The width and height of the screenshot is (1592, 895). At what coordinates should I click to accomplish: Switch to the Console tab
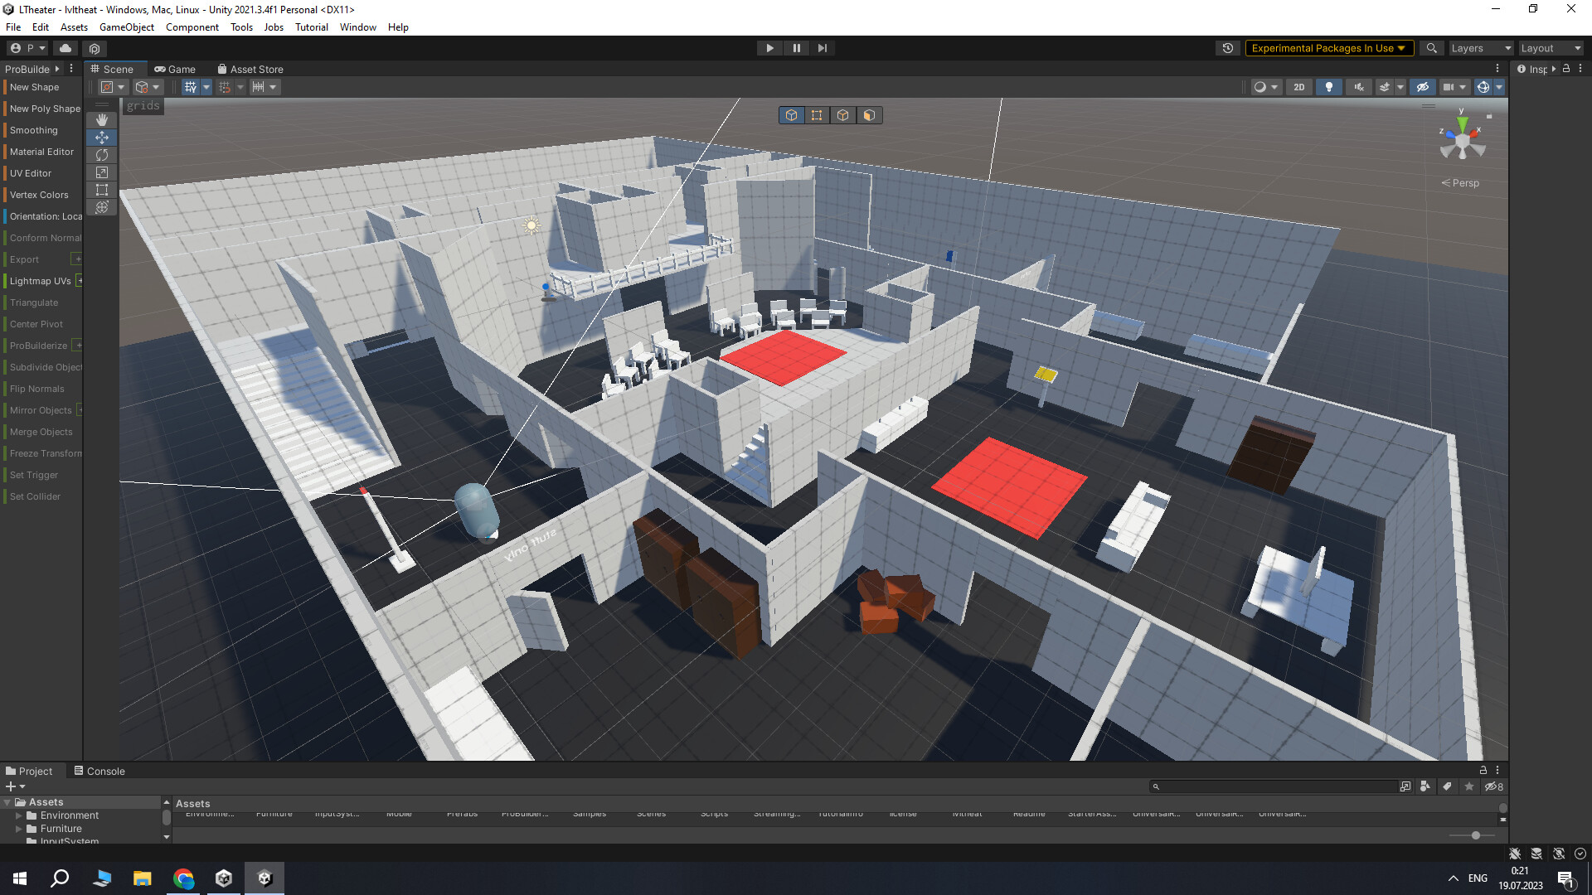pyautogui.click(x=99, y=771)
